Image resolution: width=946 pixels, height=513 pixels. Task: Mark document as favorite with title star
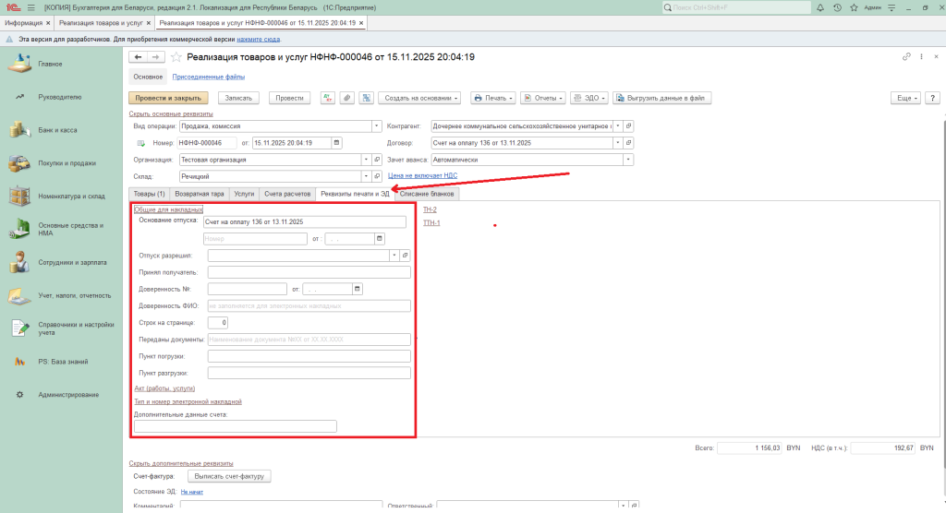[x=176, y=57]
